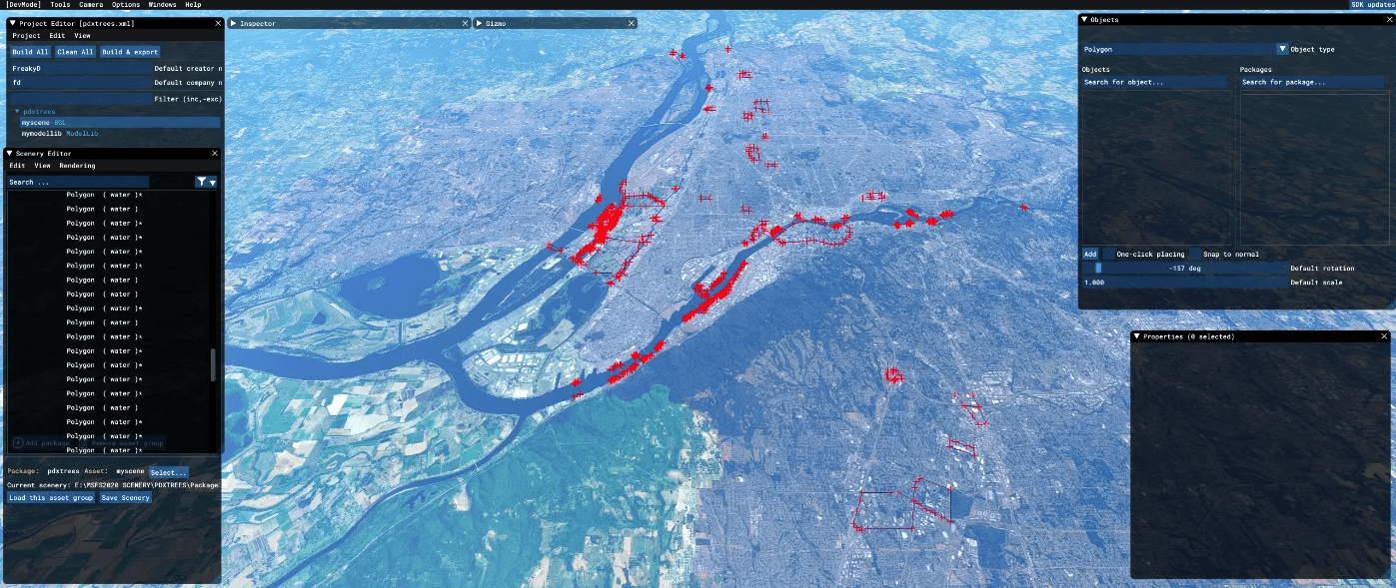The height and width of the screenshot is (588, 1396).
Task: Click the Add package plus icon
Action: (x=18, y=442)
